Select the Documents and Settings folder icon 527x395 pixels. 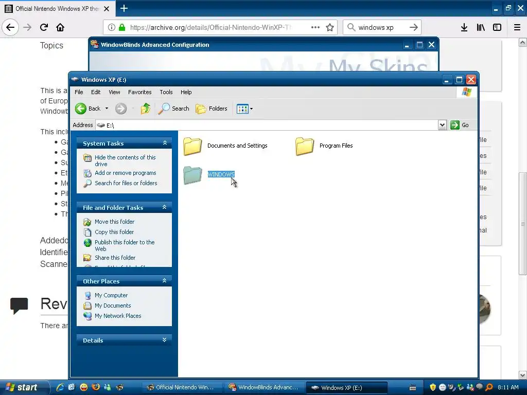pyautogui.click(x=192, y=146)
